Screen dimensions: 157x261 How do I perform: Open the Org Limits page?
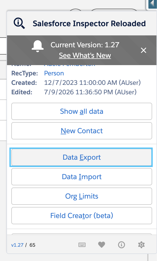[82, 196]
